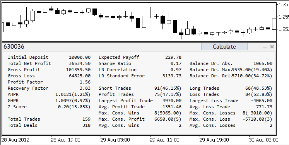Screen dimensions: 289x145
Task: Click the 29 Aug 03:00 time axis label
Action: click(115, 140)
